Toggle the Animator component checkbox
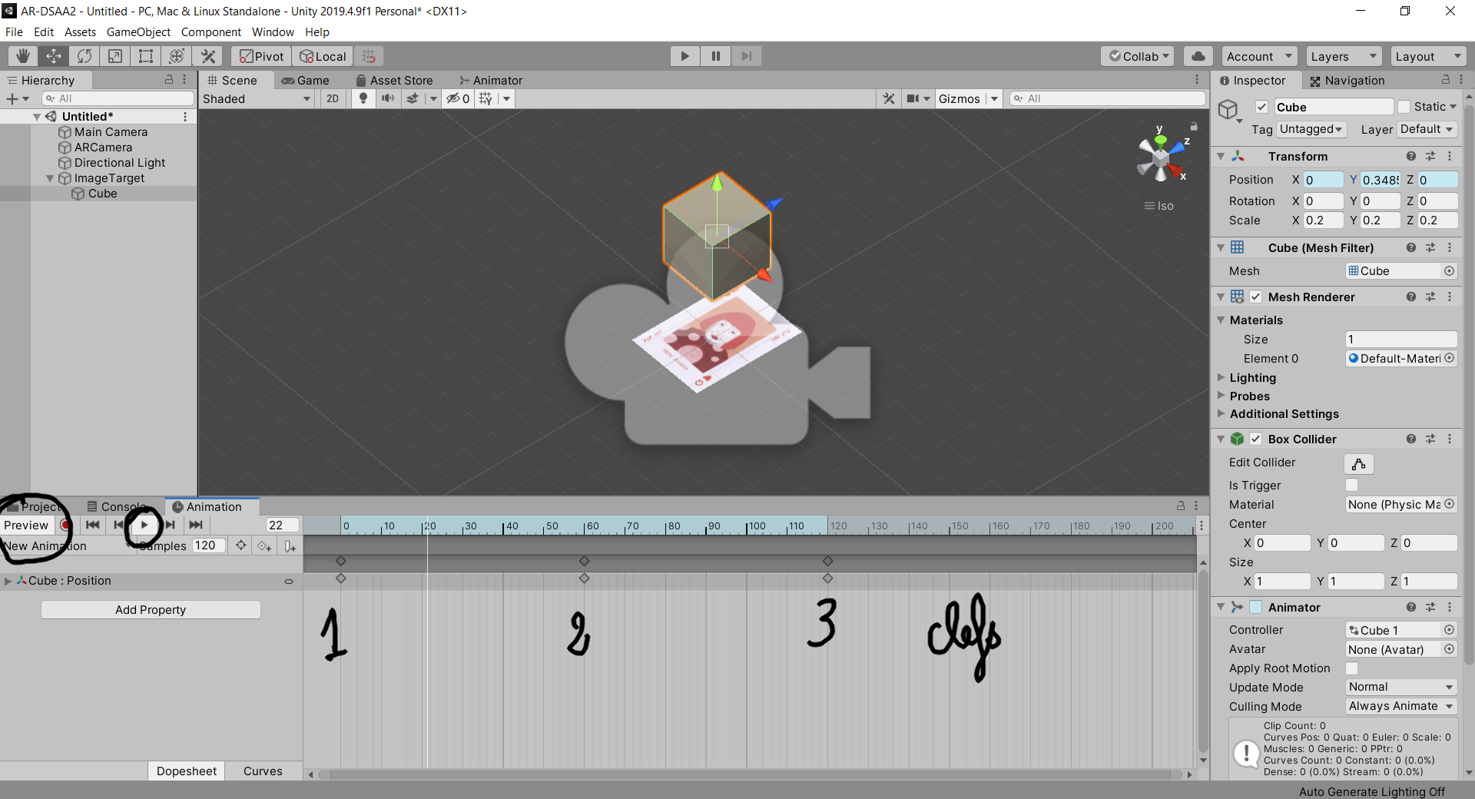The height and width of the screenshot is (799, 1475). click(1256, 607)
